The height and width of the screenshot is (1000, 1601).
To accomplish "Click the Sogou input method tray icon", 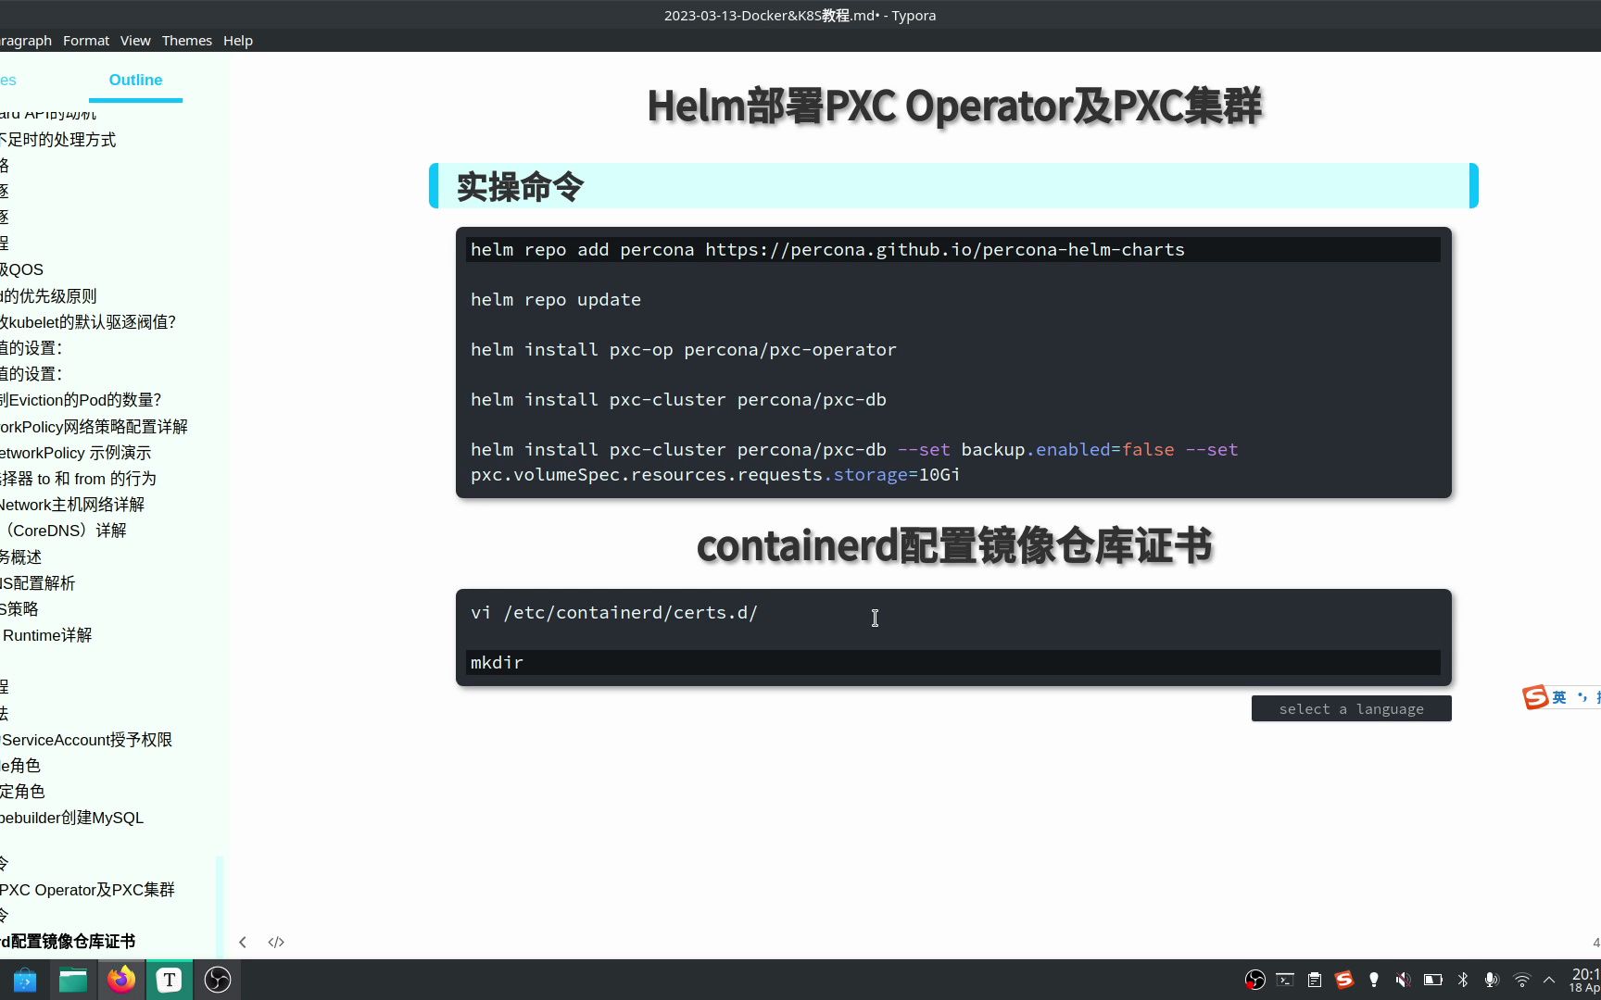I will [x=1343, y=979].
